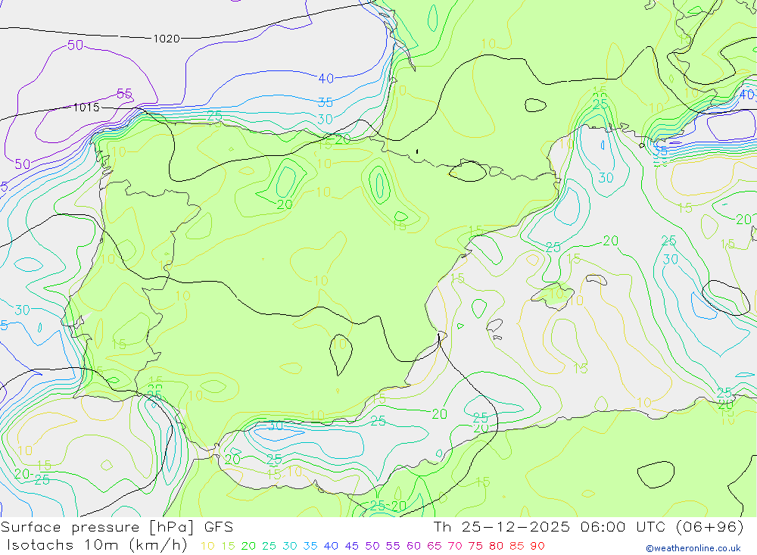Click the legend value 65
Screen dimensions: 757x555
(x=435, y=546)
